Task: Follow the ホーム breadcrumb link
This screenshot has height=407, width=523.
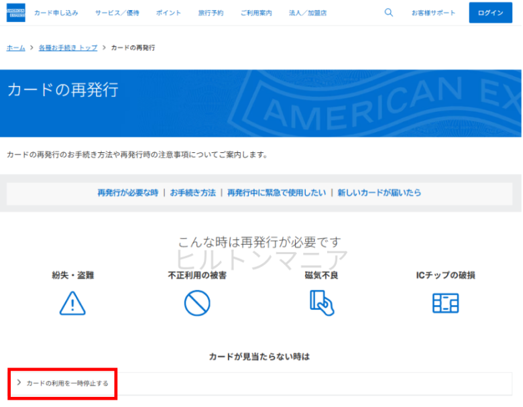Action: (x=16, y=48)
